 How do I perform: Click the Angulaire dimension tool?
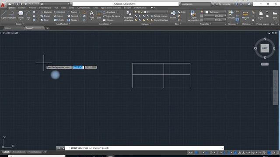coord(110,12)
